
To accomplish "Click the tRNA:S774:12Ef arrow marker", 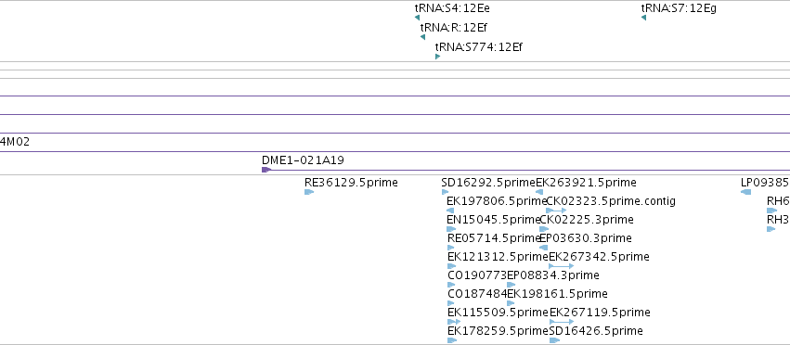I will pos(438,57).
